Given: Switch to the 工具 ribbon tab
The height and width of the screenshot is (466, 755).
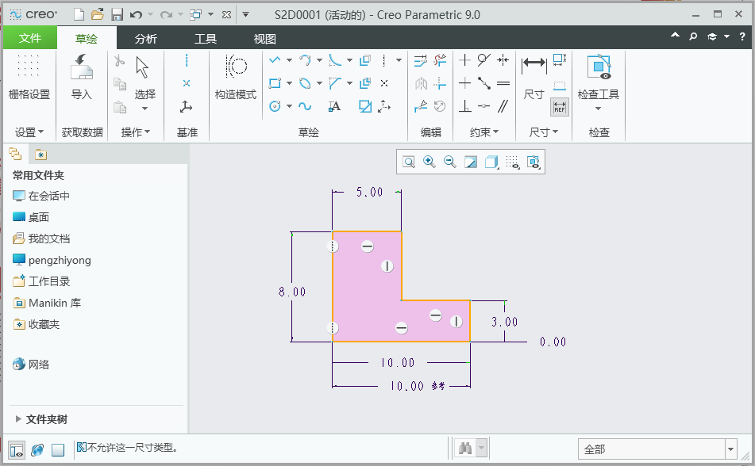Looking at the screenshot, I should coord(206,39).
